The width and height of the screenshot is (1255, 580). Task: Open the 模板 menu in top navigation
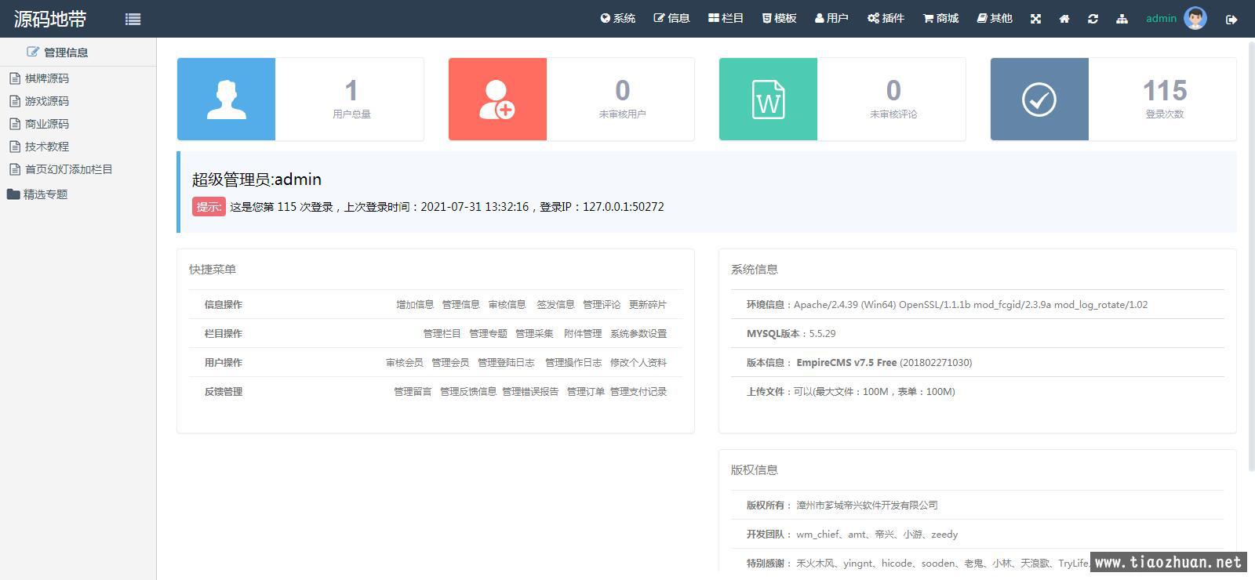[779, 18]
